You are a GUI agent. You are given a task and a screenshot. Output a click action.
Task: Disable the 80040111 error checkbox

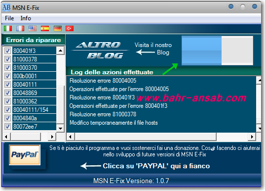[7, 84]
